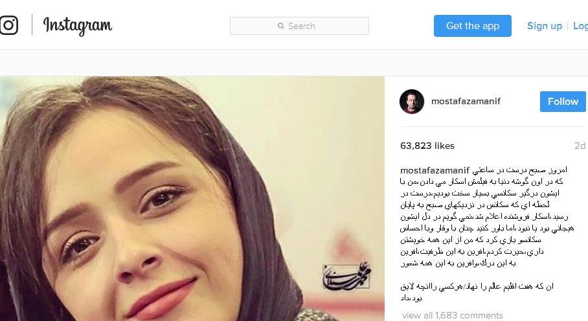
Task: Click the 2d post timestamp
Action: (580, 146)
